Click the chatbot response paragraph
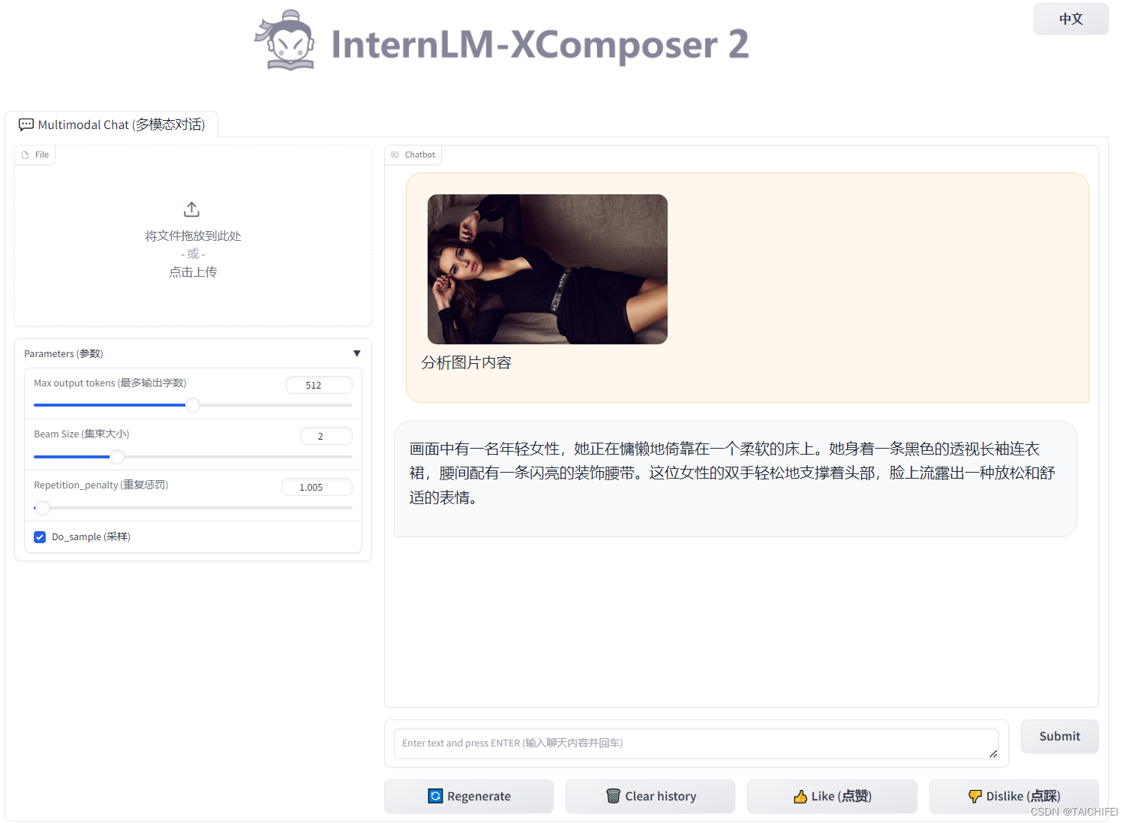 pos(732,473)
